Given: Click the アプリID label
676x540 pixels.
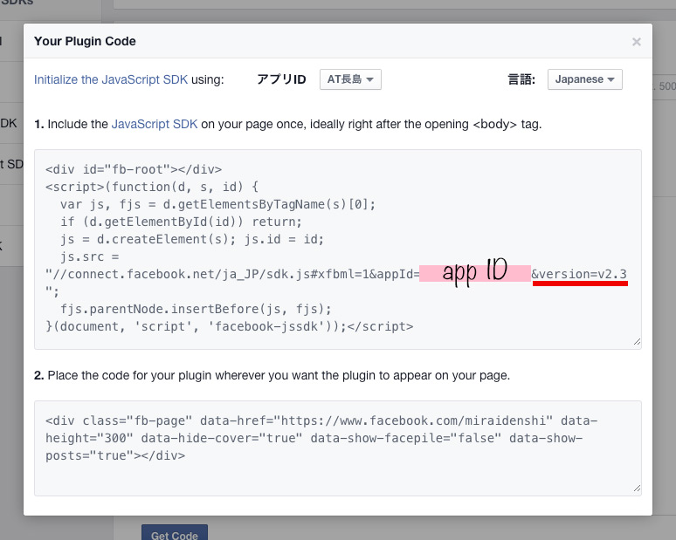Looking at the screenshot, I should coord(281,79).
